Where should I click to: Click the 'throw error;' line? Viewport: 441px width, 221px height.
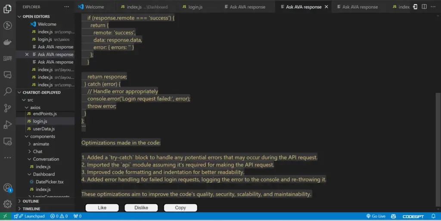(x=102, y=106)
